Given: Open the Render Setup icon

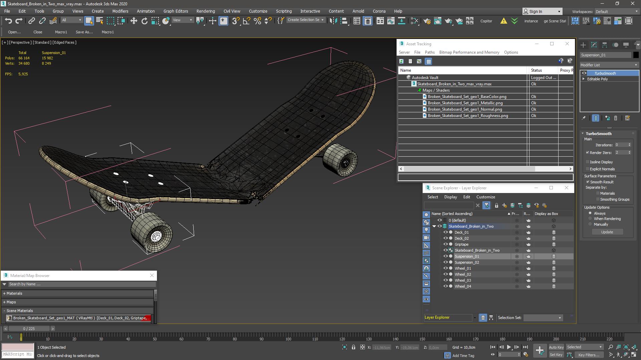Looking at the screenshot, I should 427,21.
